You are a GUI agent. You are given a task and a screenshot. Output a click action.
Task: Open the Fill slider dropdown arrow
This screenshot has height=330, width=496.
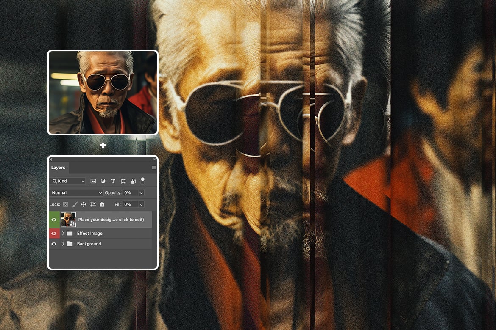(x=141, y=205)
